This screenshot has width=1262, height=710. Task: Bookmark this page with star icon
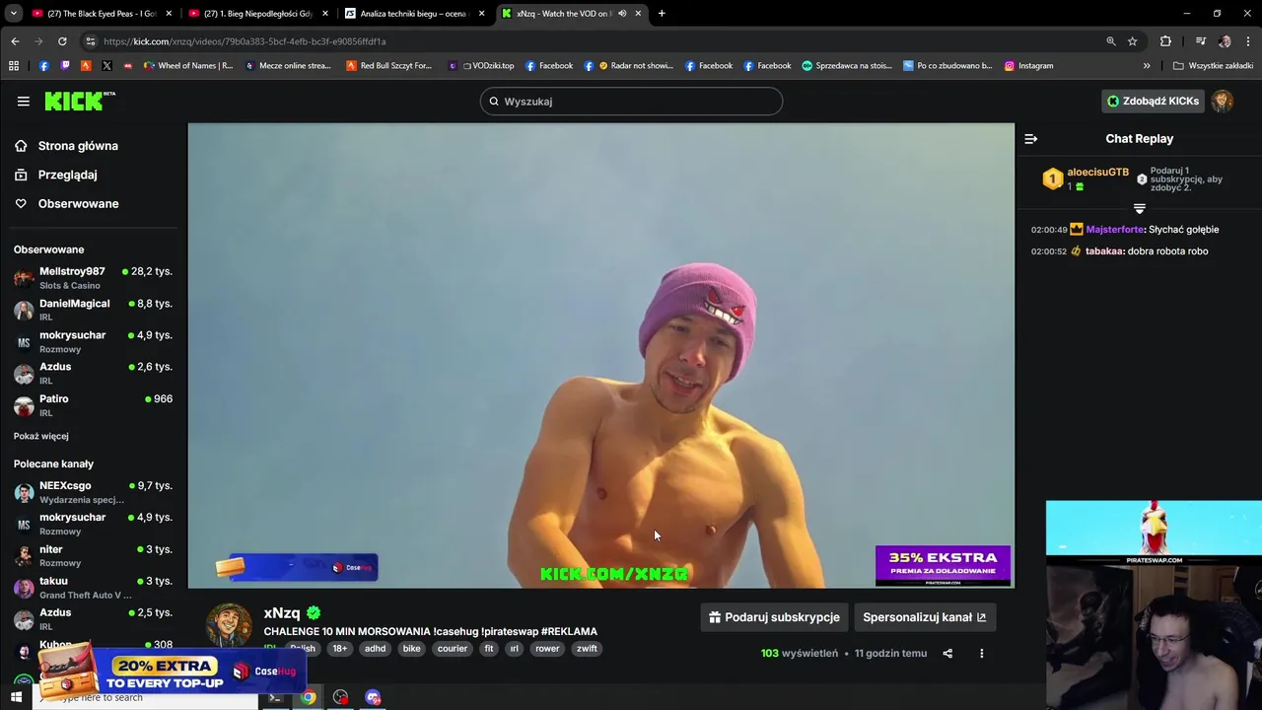(x=1133, y=41)
